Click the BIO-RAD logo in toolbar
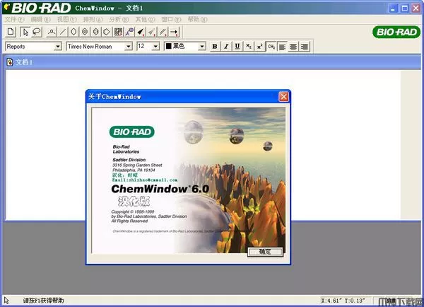Image resolution: width=424 pixels, height=307 pixels. [396, 33]
